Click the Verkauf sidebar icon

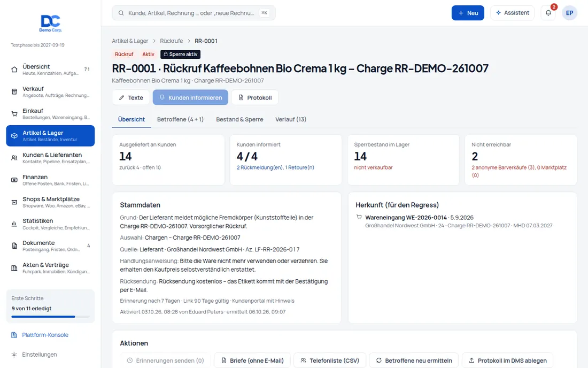pyautogui.click(x=14, y=91)
